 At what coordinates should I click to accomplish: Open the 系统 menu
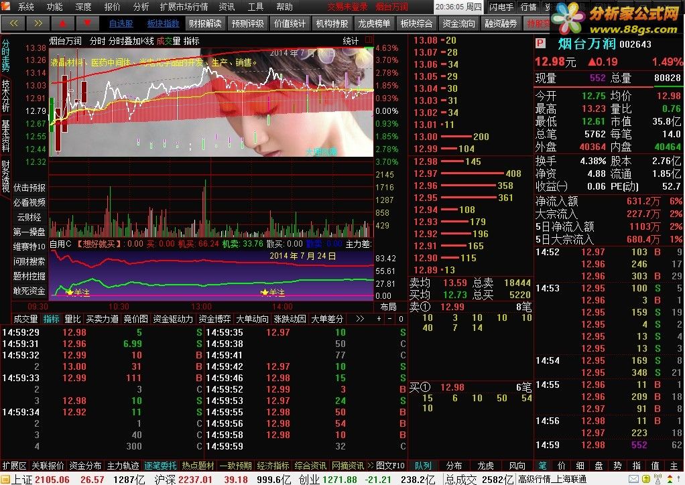coord(25,7)
